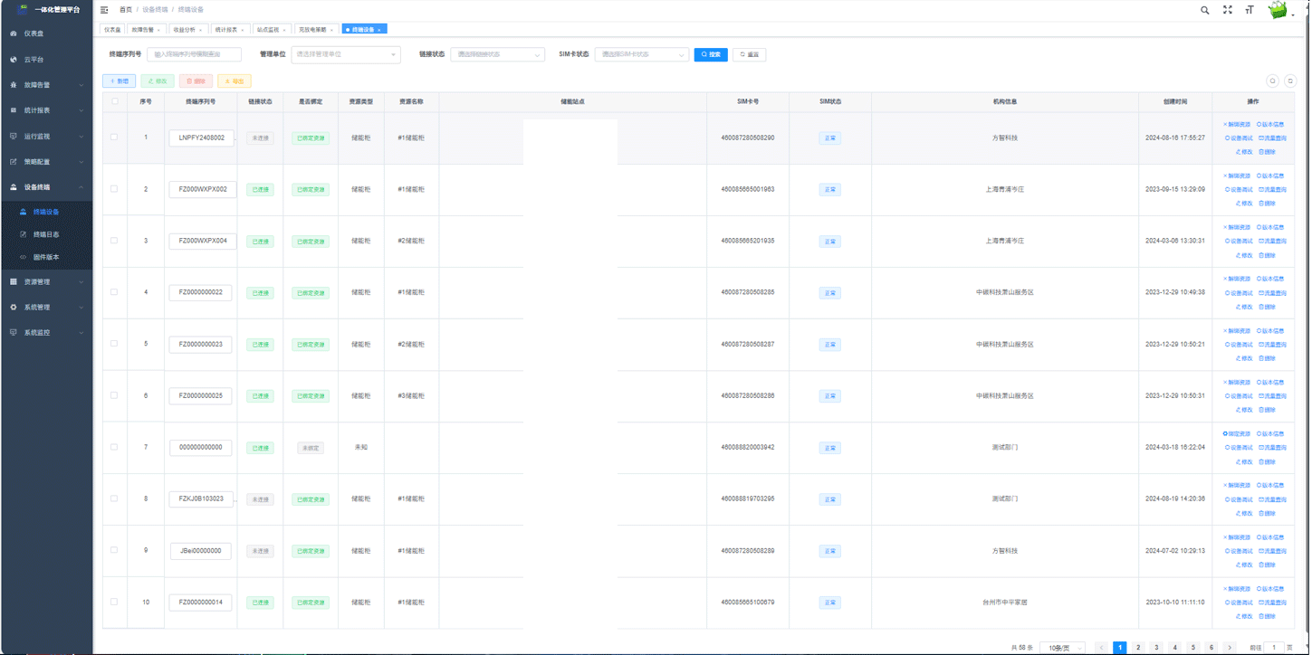The width and height of the screenshot is (1312, 655).
Task: Select all rows with the header checkbox
Action: pyautogui.click(x=114, y=101)
